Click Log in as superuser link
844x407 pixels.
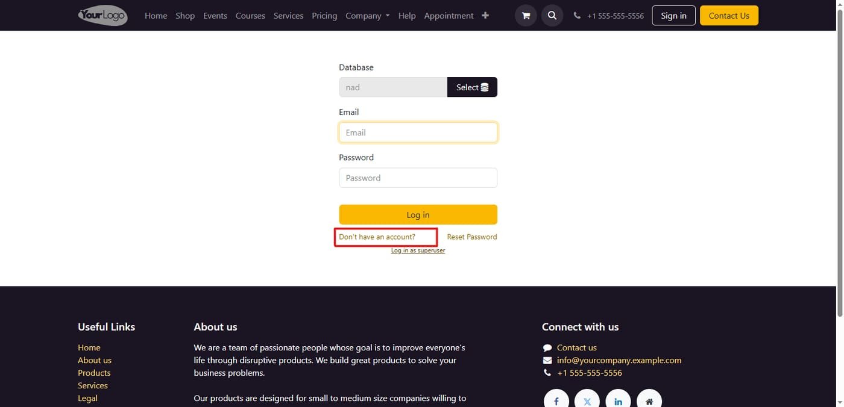click(418, 250)
